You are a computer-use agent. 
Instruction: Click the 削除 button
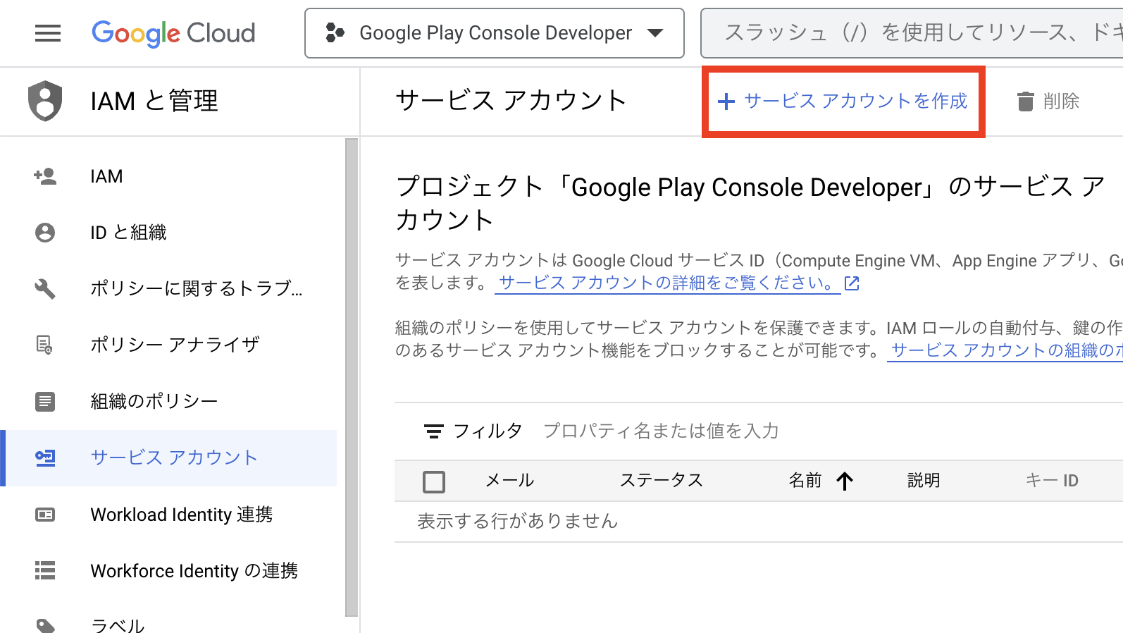1048,102
